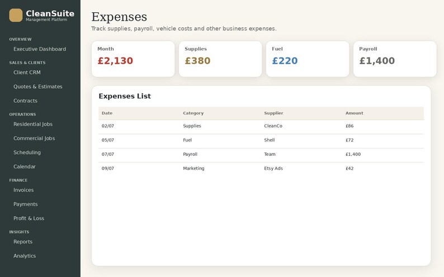Select the 05/07 date cell
This screenshot has width=444, height=277.
pyautogui.click(x=107, y=140)
